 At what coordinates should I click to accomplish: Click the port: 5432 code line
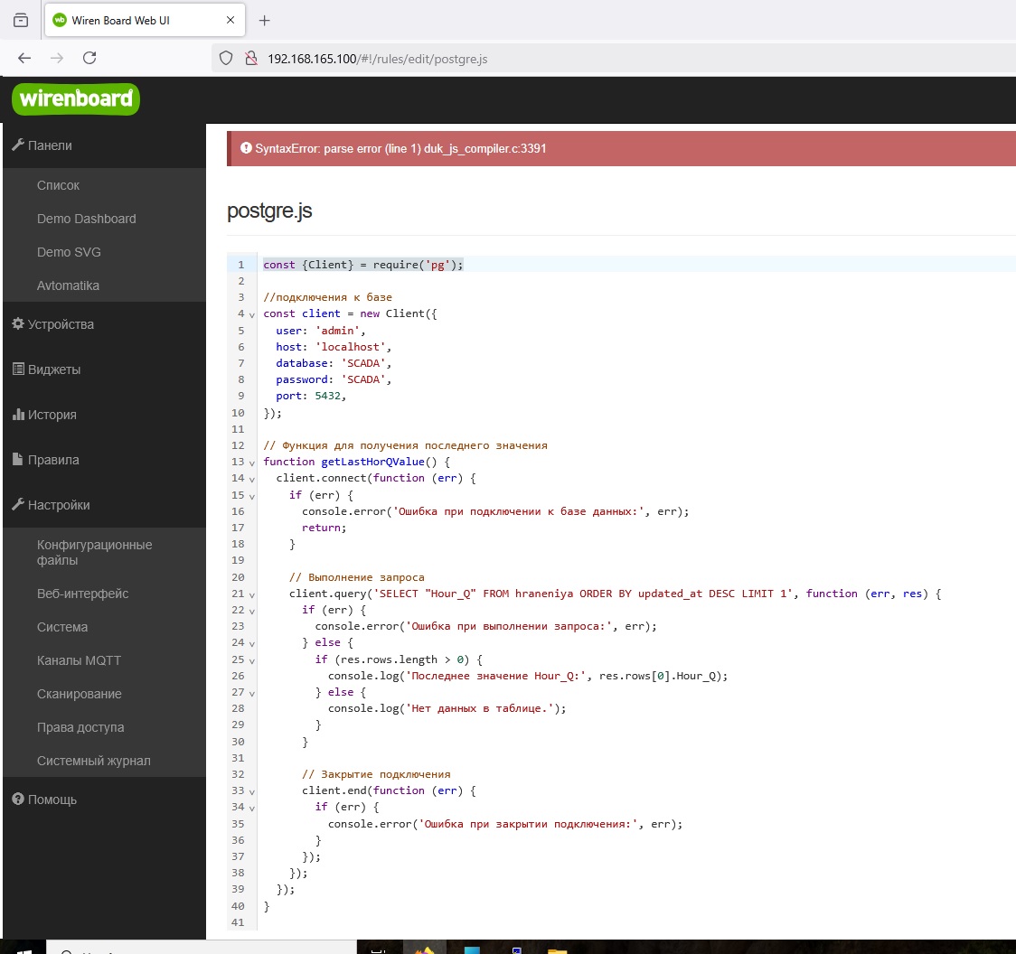[x=311, y=397]
